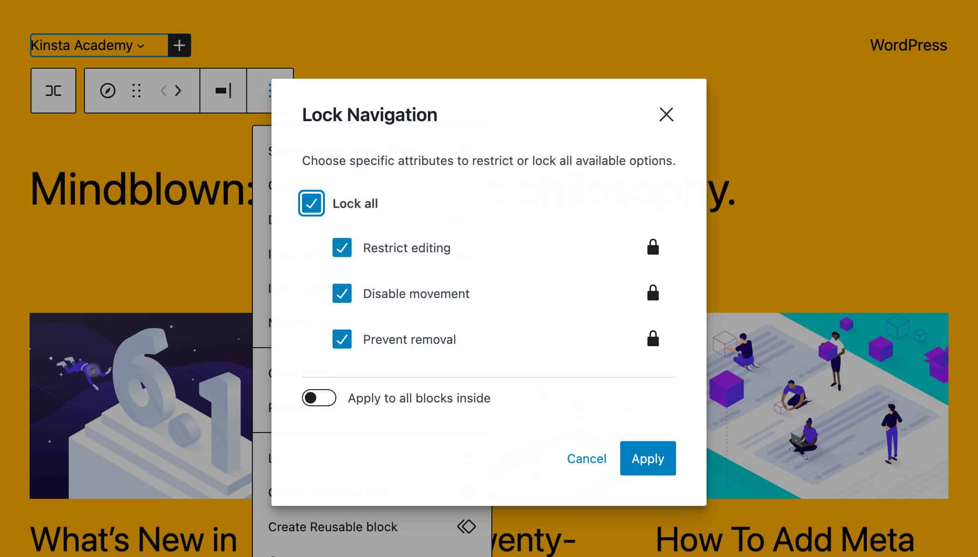This screenshot has width=978, height=557.
Task: Click the add new block plus icon
Action: [179, 45]
